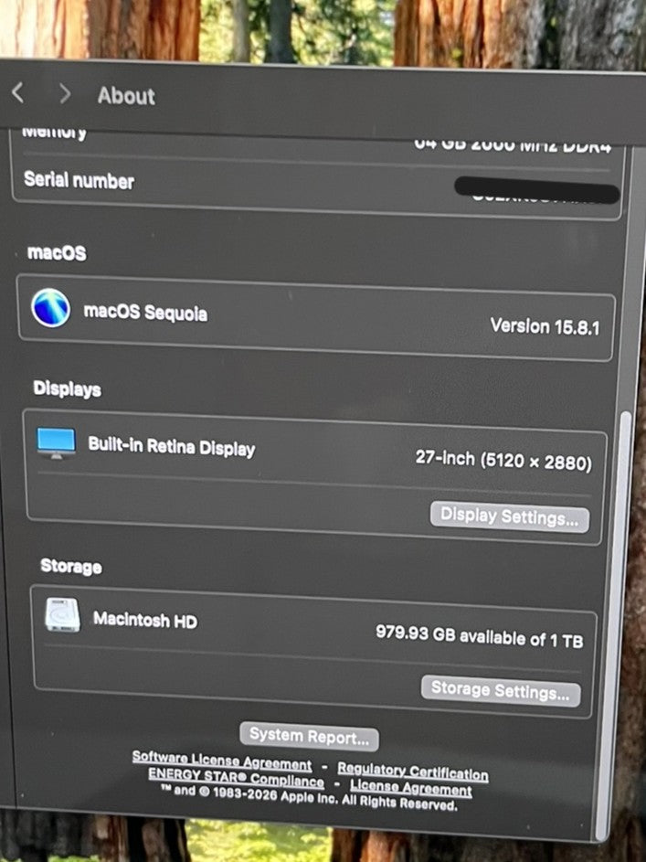Select the "Serial number" label

(x=79, y=180)
